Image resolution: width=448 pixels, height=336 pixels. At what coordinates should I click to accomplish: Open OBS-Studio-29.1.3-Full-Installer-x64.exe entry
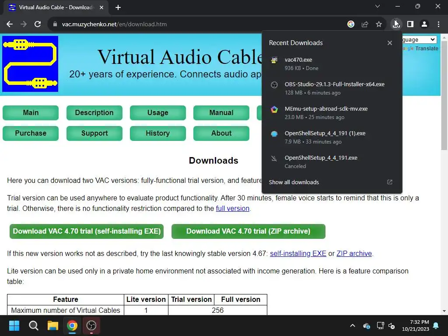tap(332, 88)
